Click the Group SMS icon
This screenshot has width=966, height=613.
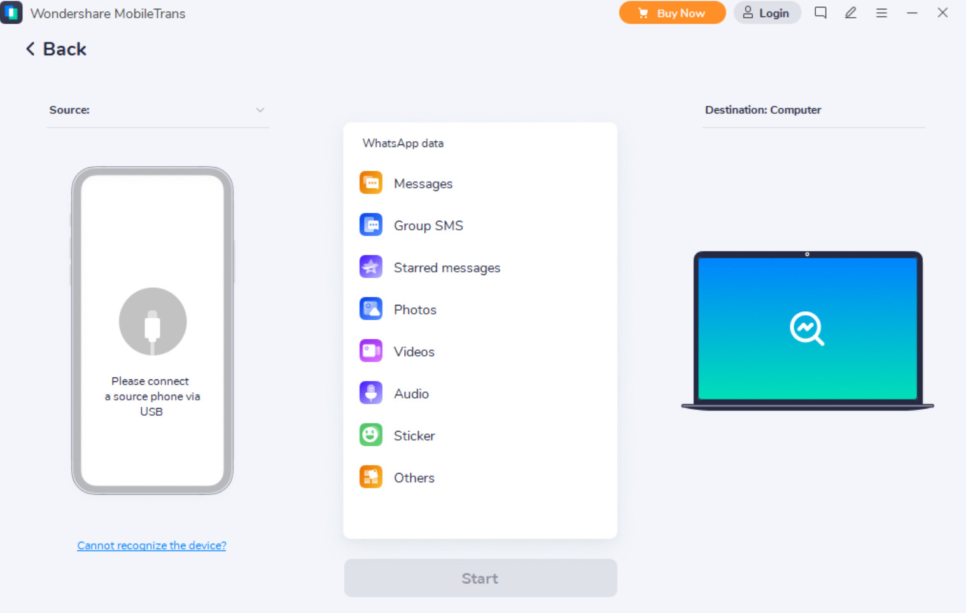tap(371, 225)
